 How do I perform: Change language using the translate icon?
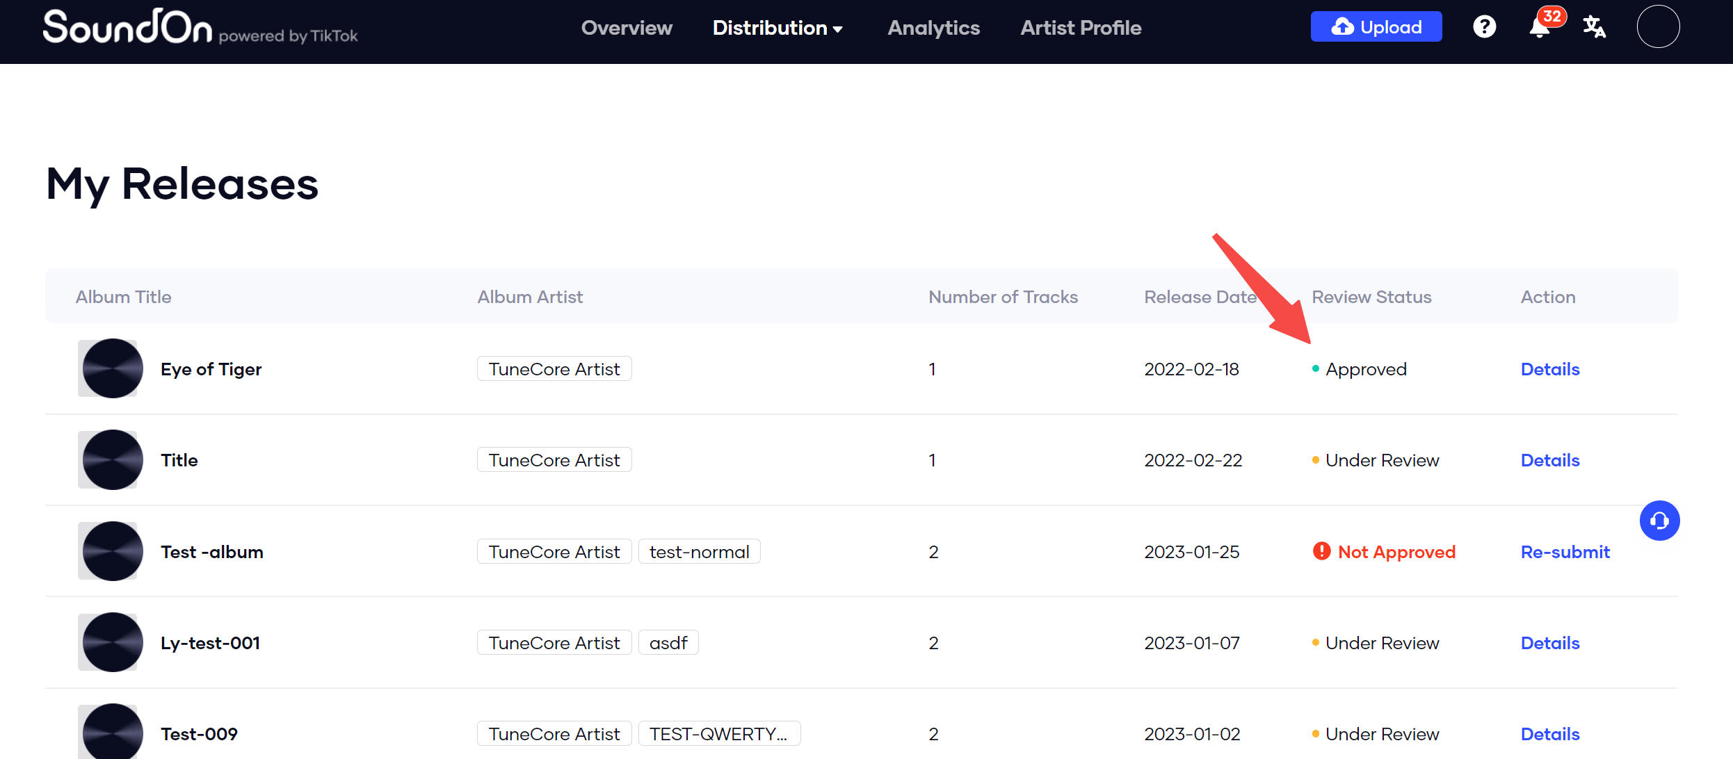tap(1594, 26)
